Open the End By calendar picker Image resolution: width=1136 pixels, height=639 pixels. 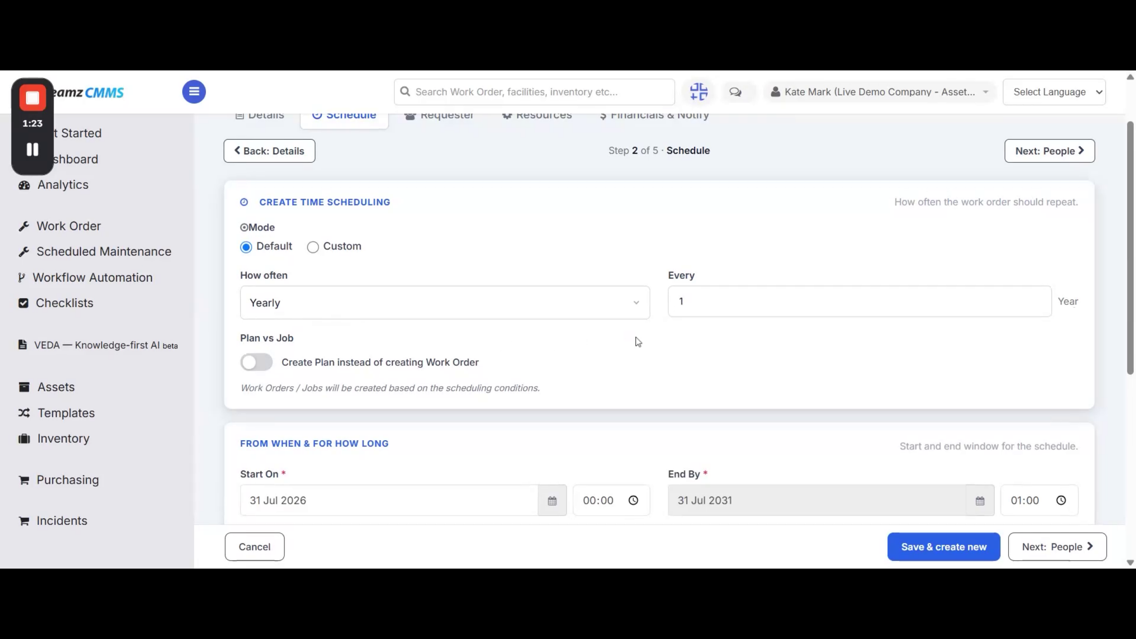pyautogui.click(x=980, y=501)
